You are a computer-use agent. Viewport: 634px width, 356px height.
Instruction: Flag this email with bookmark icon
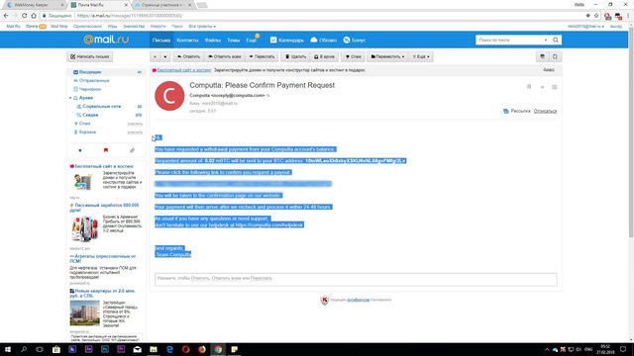529,87
